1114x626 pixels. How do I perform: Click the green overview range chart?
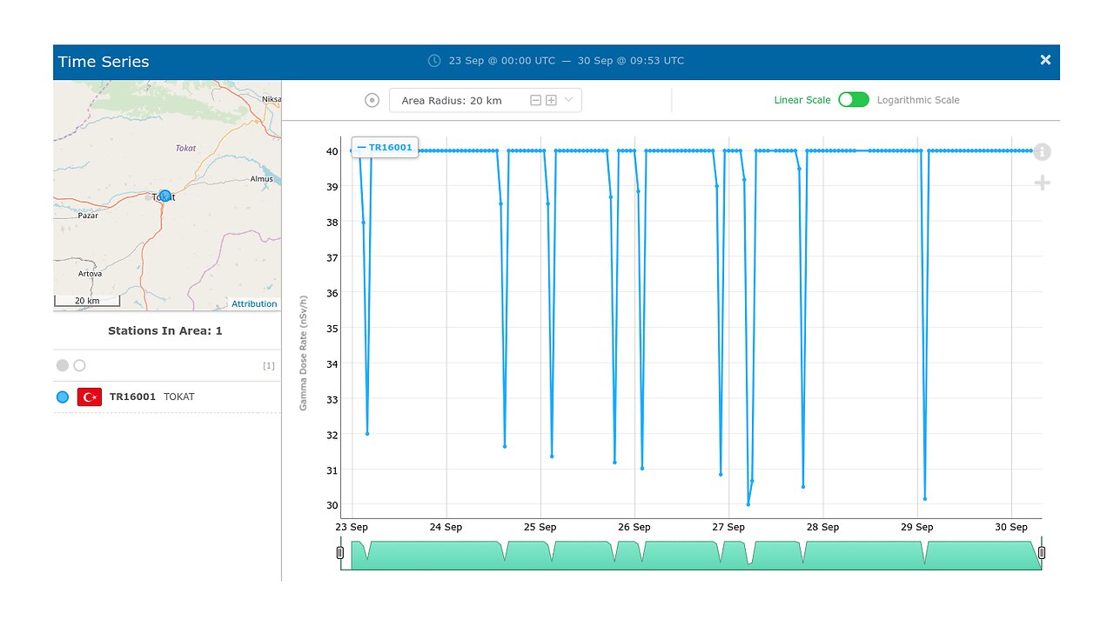point(691,554)
